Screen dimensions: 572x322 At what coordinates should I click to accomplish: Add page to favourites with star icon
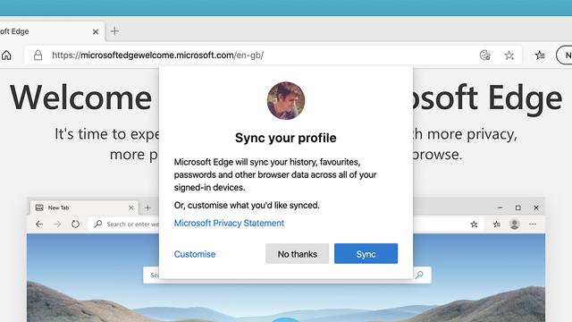tap(509, 55)
